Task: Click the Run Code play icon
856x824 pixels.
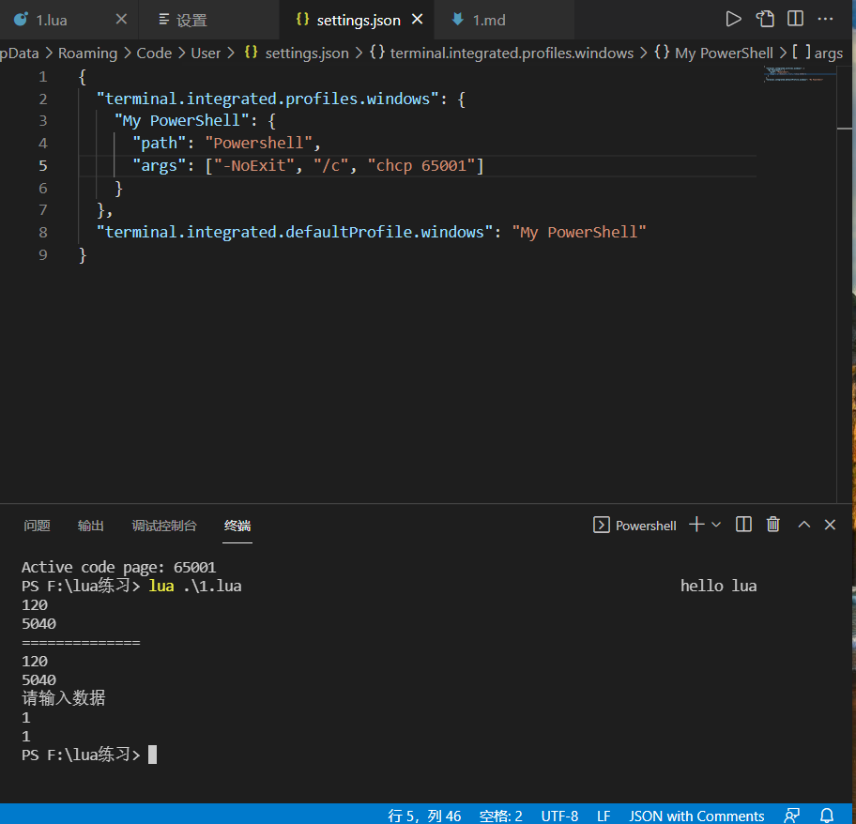Action: coord(734,19)
